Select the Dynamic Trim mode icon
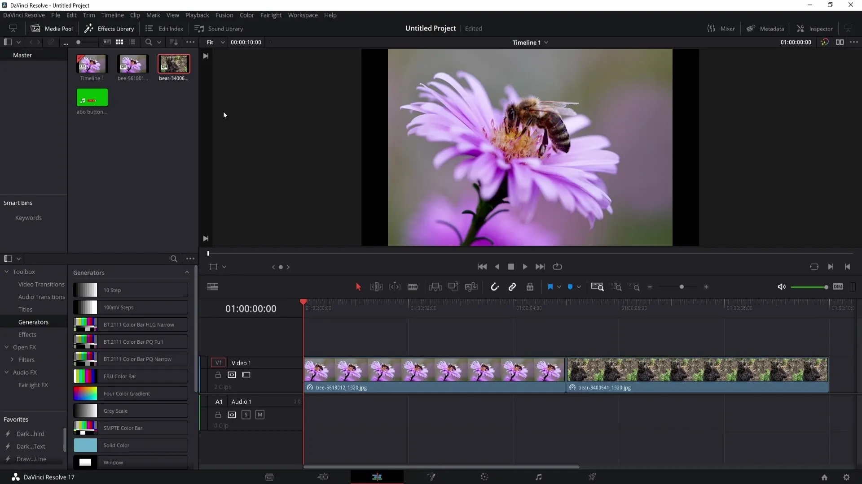 click(x=394, y=287)
